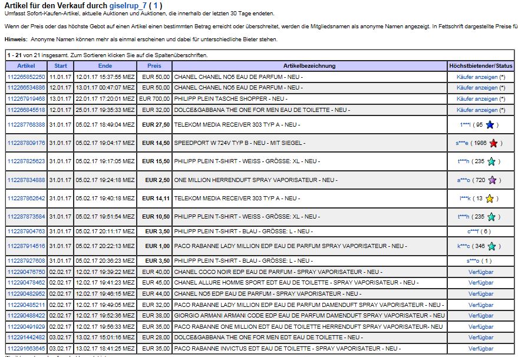
Task: Click the teal star in row 112287873584
Action: (491, 217)
